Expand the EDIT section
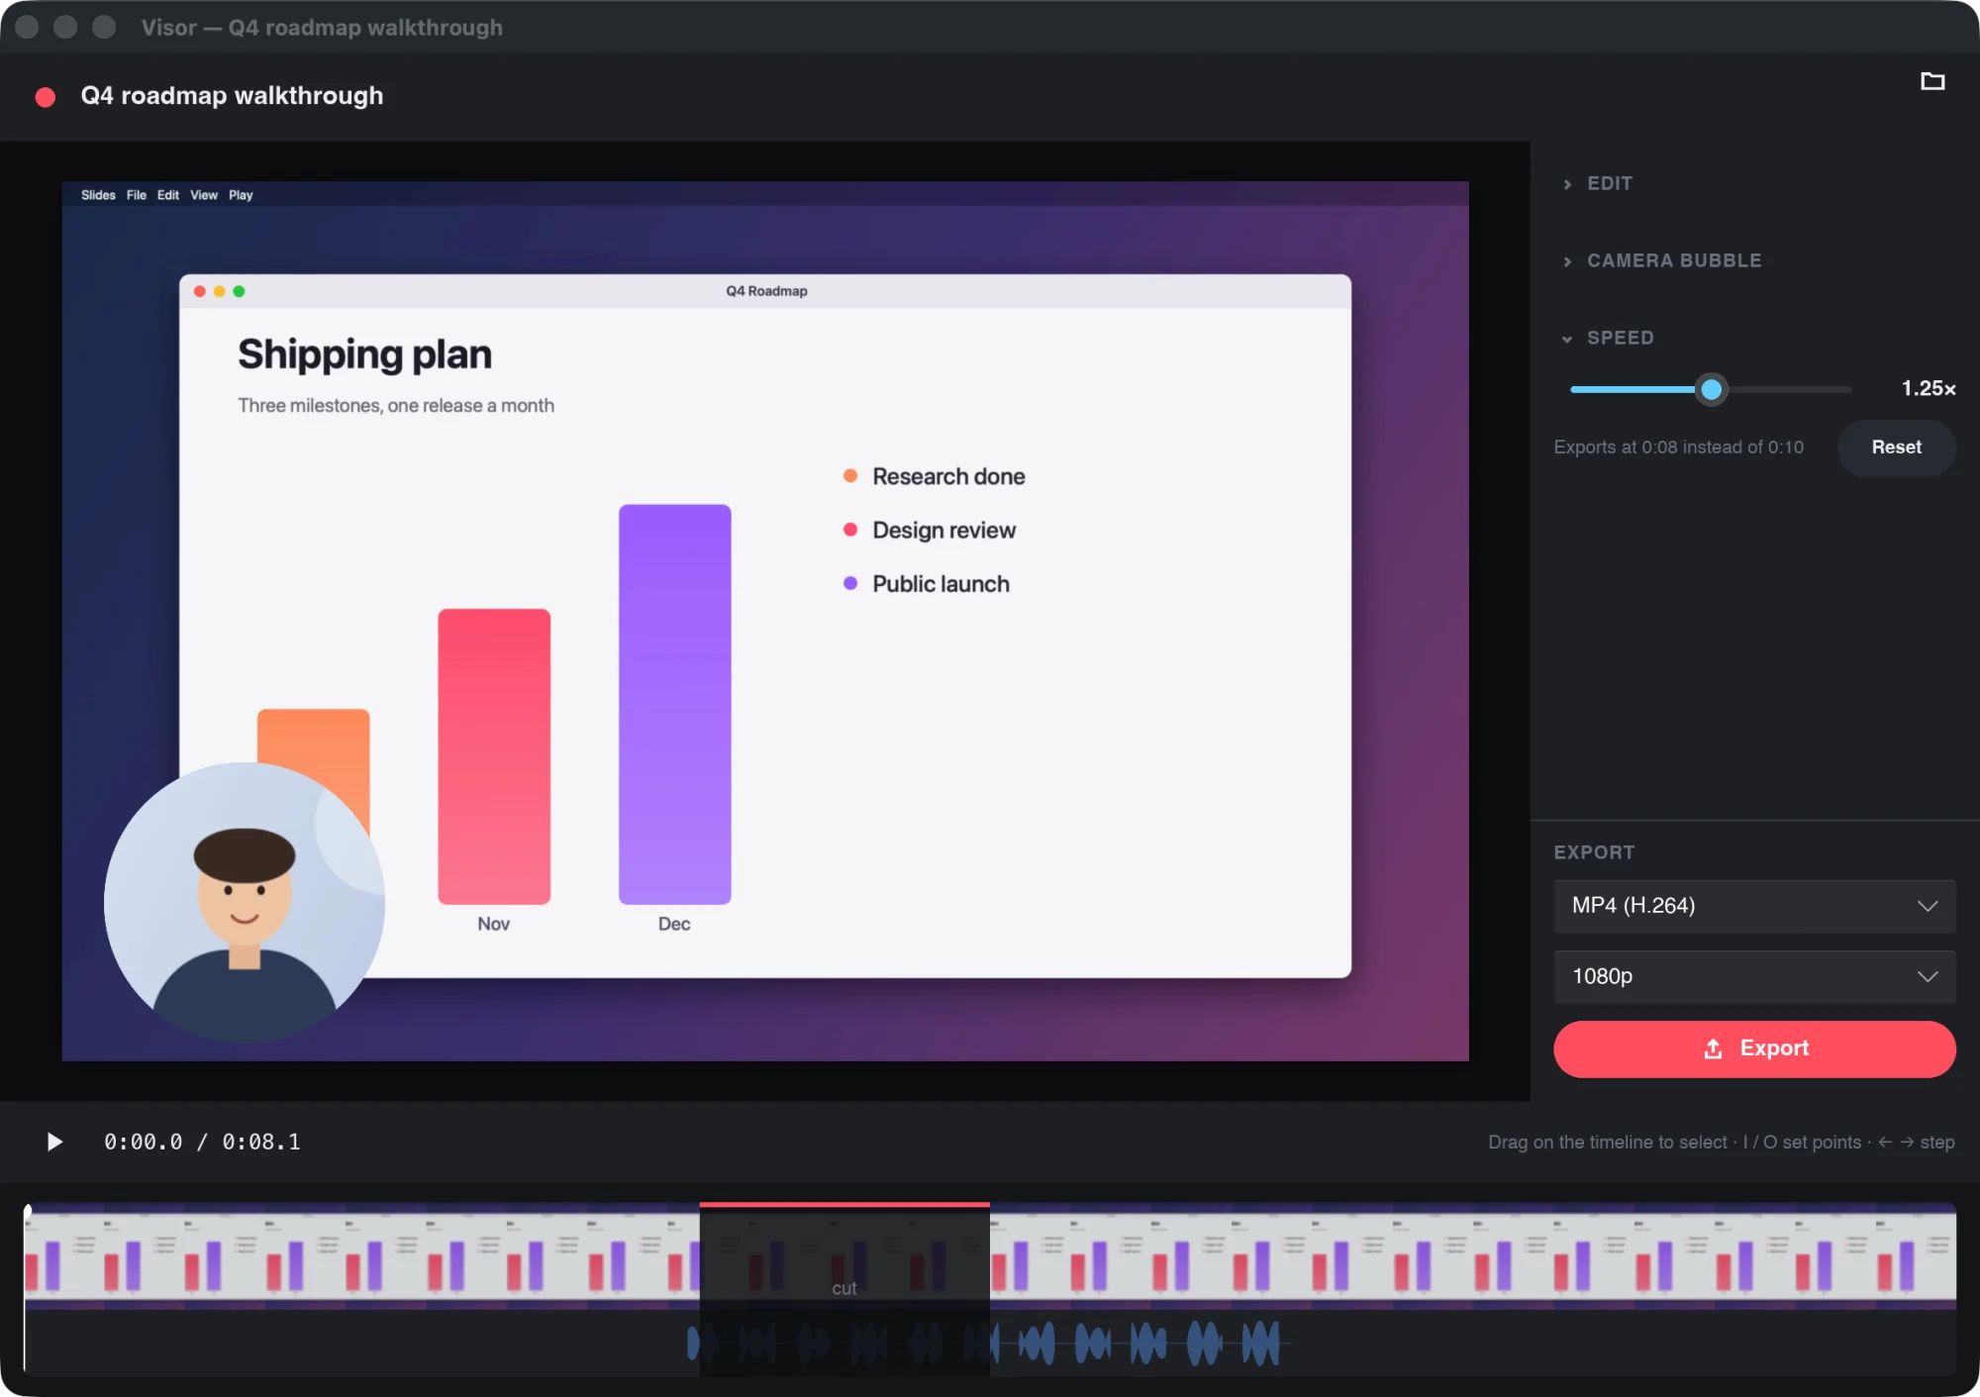This screenshot has height=1397, width=1980. click(1598, 183)
